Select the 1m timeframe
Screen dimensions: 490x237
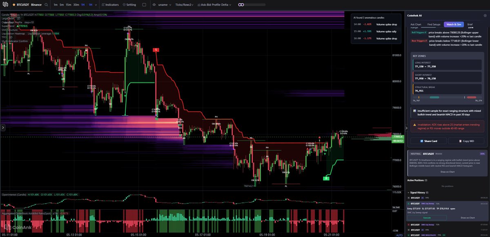(x=56, y=4)
